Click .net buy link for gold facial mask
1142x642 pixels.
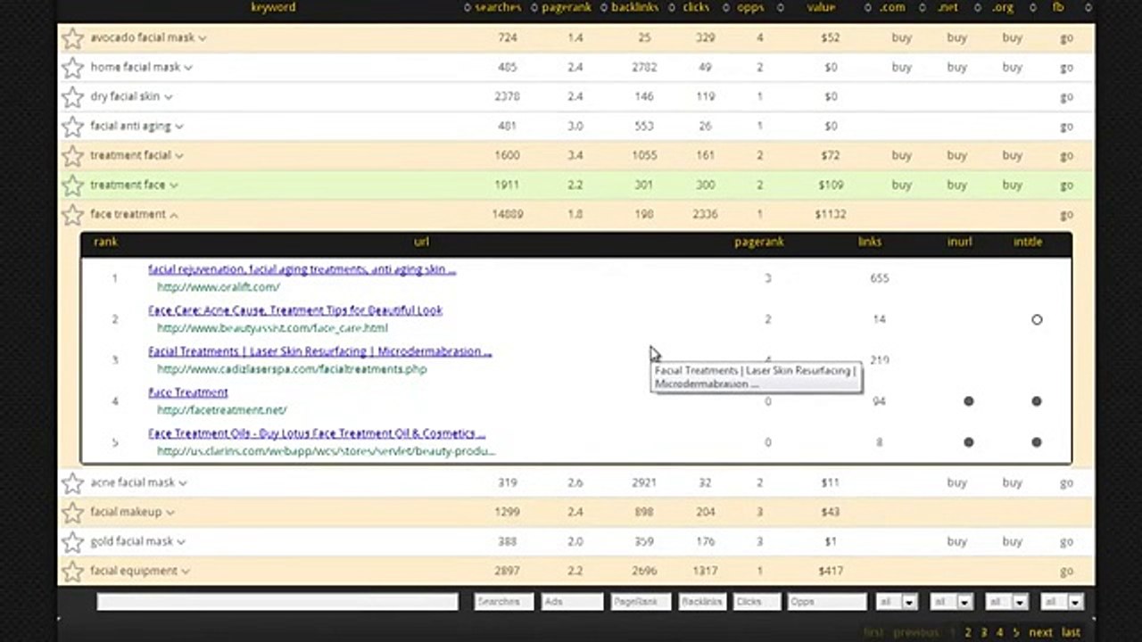[956, 542]
